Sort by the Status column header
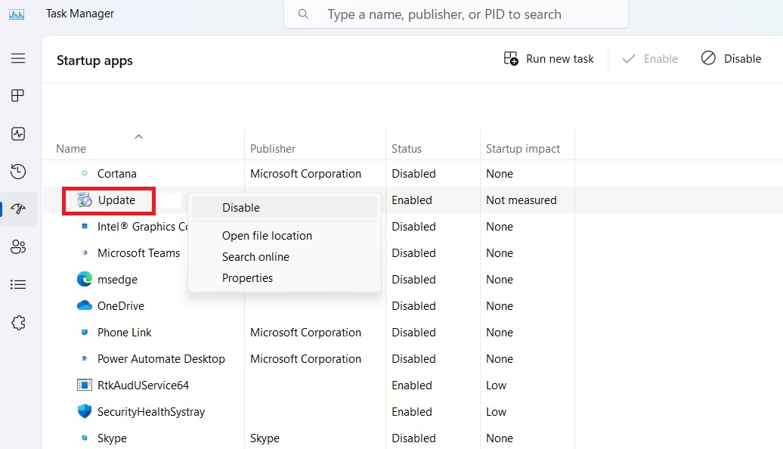The image size is (783, 449). (407, 148)
